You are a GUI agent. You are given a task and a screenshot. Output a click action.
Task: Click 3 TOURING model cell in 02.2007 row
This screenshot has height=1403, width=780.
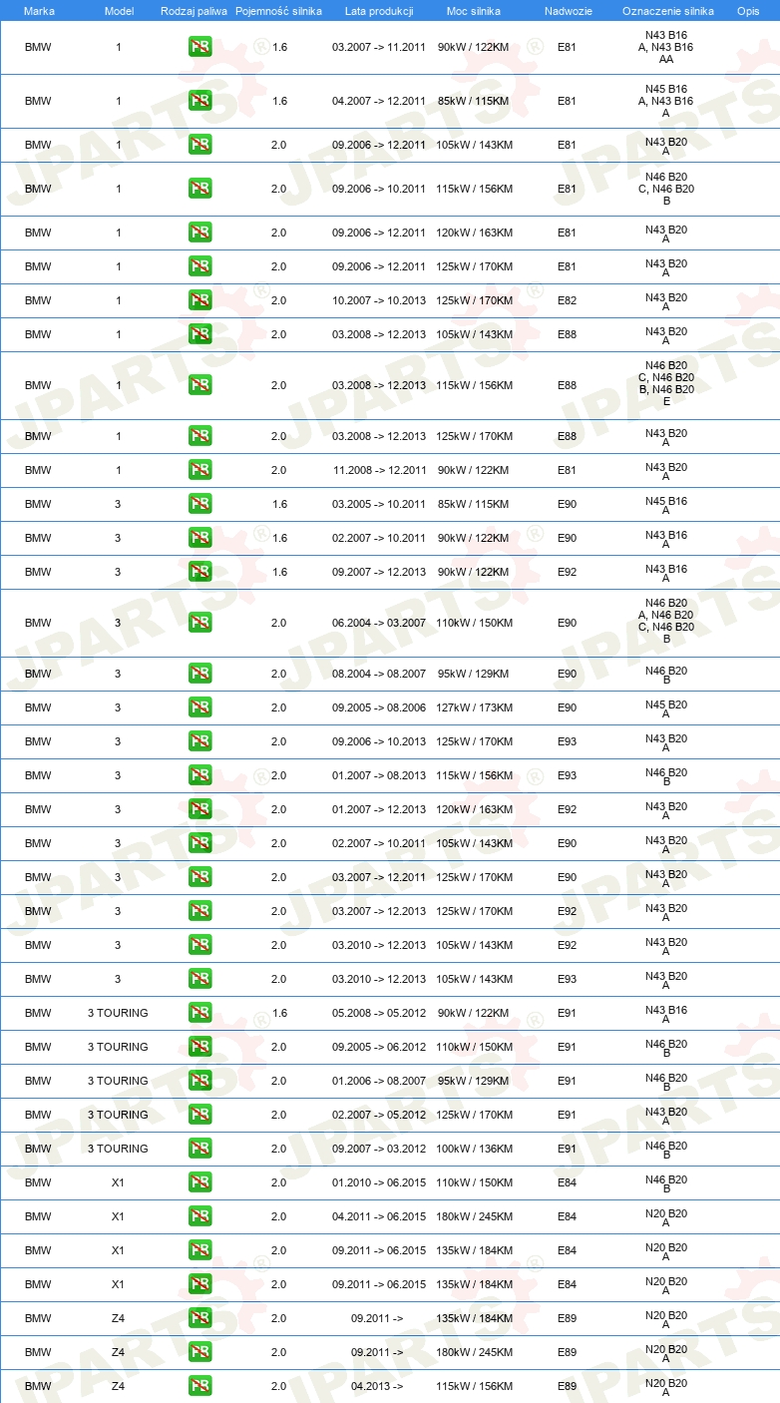point(118,1115)
